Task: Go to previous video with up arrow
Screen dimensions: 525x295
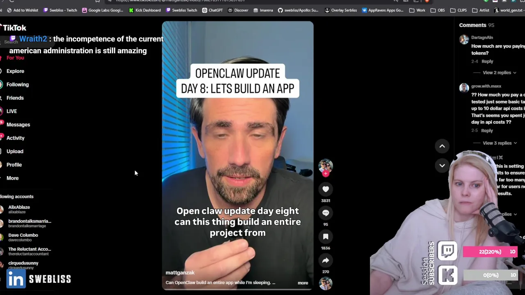Action: [442, 146]
